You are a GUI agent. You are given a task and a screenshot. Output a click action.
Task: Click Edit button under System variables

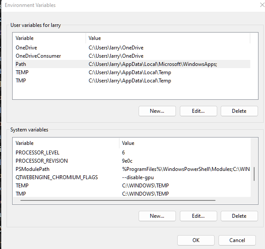point(198,216)
